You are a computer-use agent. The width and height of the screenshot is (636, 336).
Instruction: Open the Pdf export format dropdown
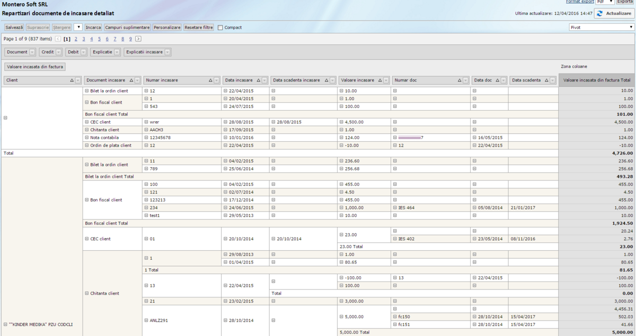tap(605, 2)
